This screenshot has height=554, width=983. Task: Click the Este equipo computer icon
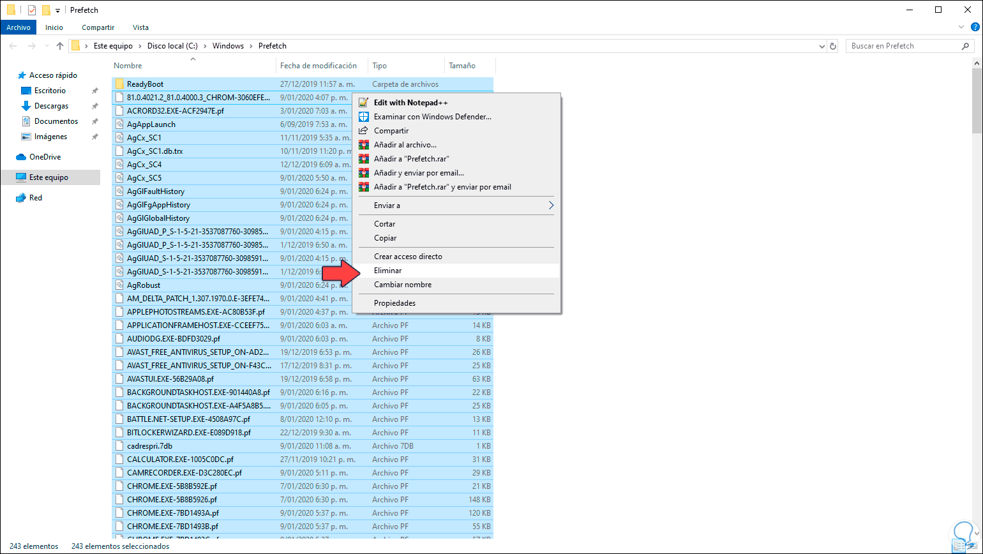point(21,177)
